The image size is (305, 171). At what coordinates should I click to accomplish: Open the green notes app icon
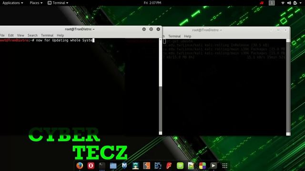tap(180, 166)
